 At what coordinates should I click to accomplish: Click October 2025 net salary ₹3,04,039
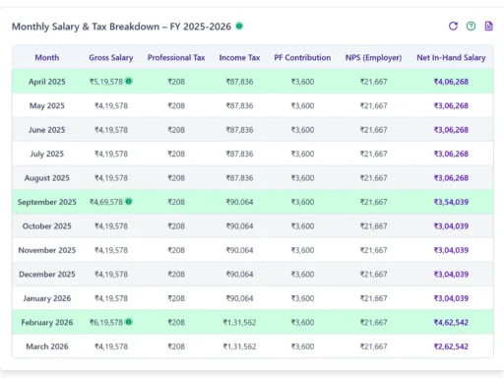(x=451, y=226)
